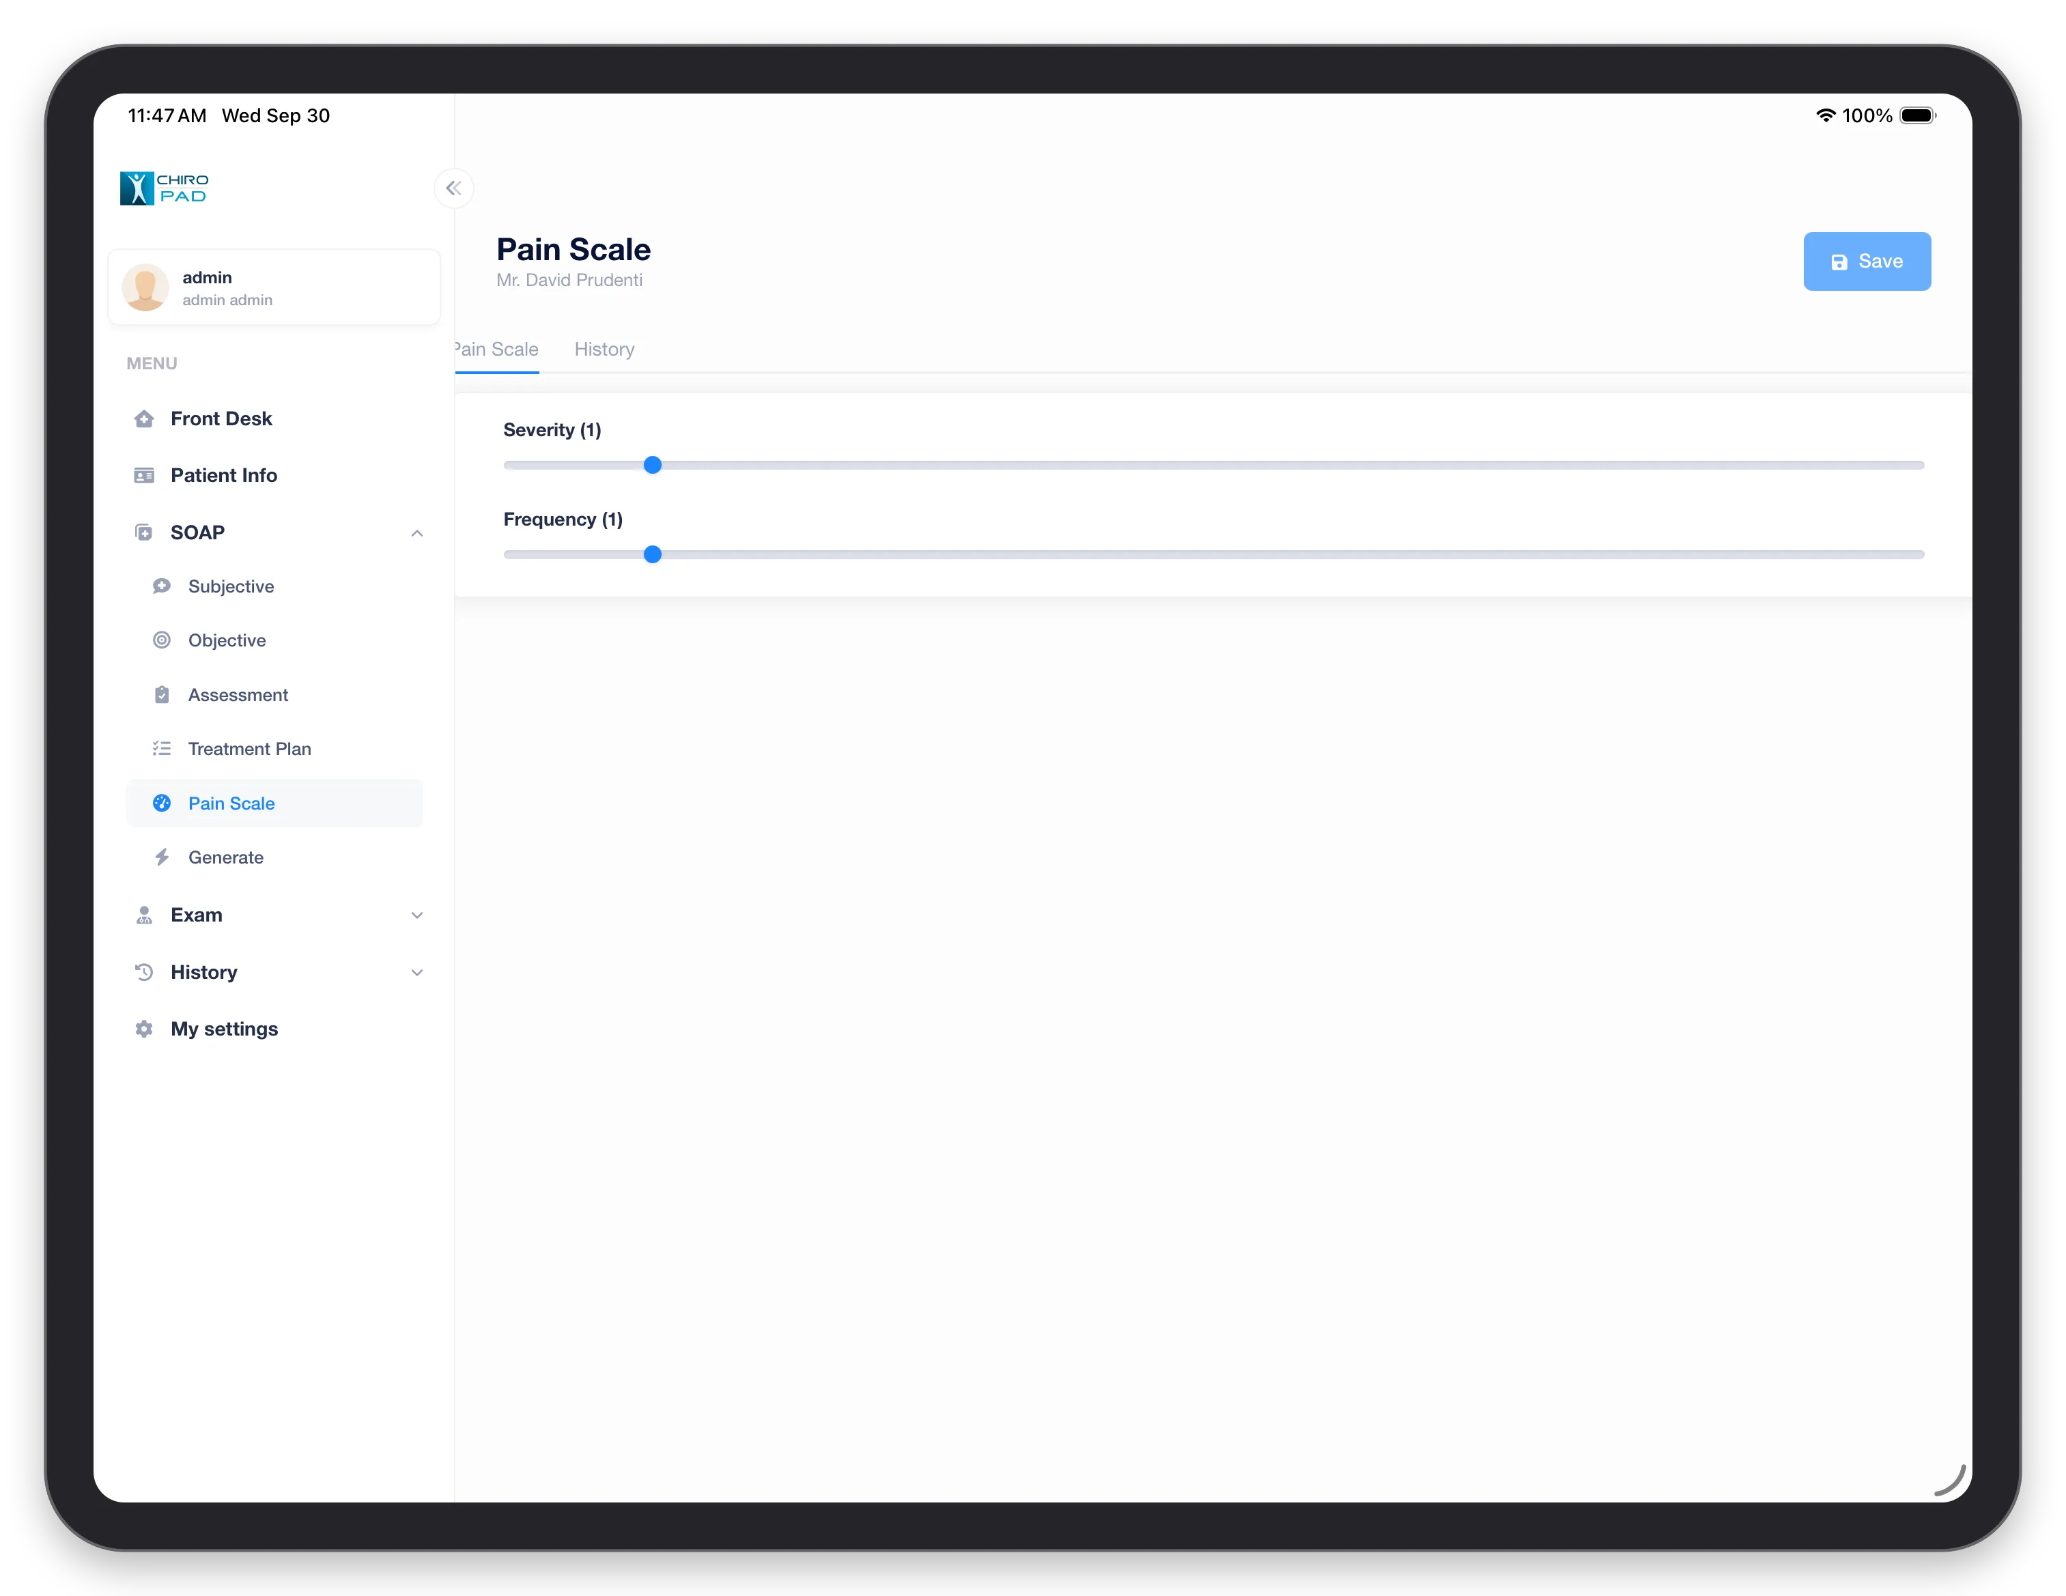Click the Wi-Fi status icon
Image resolution: width=2066 pixels, height=1596 pixels.
click(1826, 115)
